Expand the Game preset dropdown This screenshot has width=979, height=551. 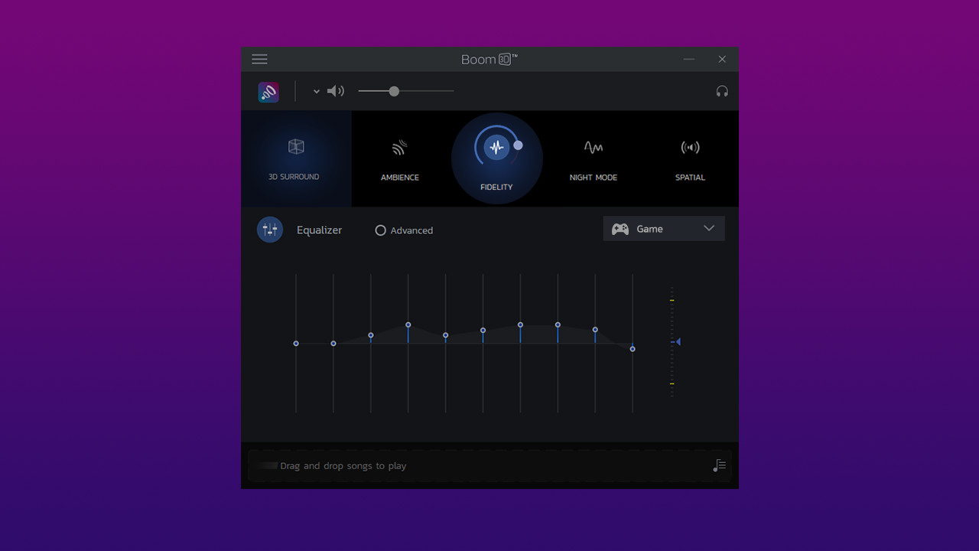point(708,229)
